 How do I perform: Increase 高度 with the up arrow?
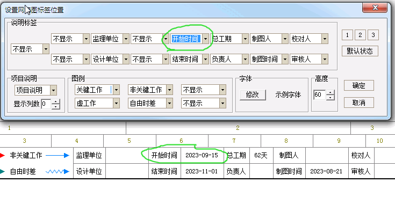[x=331, y=92]
